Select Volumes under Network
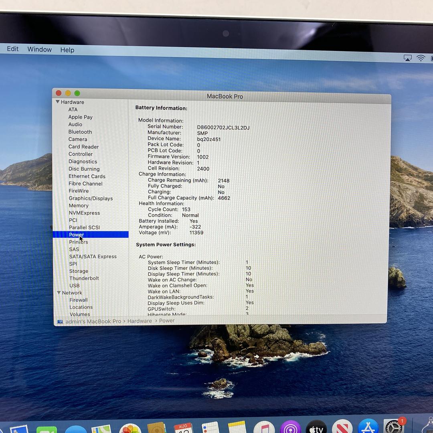The width and height of the screenshot is (433, 433). 79,314
